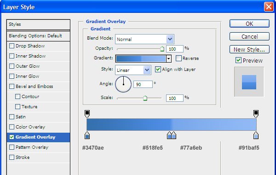Viewport: 276px width, 175px height.
Task: Click the large gradient editing bar
Action: click(172, 125)
